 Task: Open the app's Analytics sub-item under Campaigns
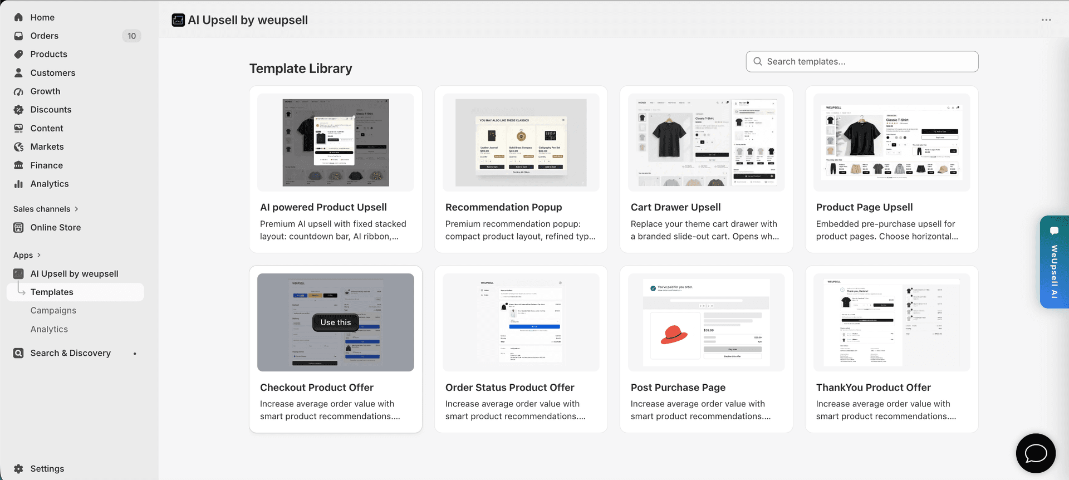click(49, 329)
